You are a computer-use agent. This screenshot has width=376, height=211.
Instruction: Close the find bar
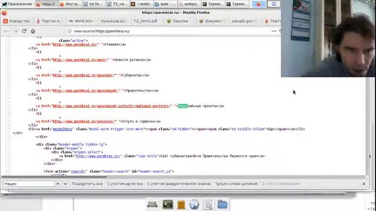click(364, 183)
